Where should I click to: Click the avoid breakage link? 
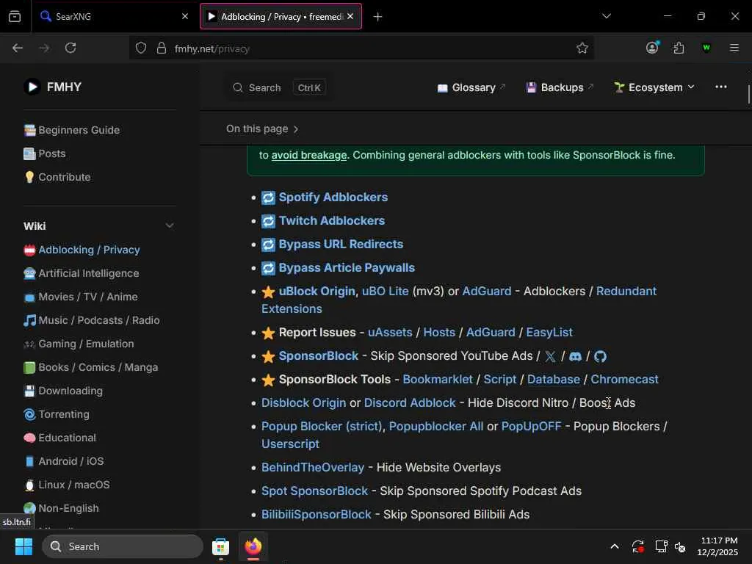[309, 156]
